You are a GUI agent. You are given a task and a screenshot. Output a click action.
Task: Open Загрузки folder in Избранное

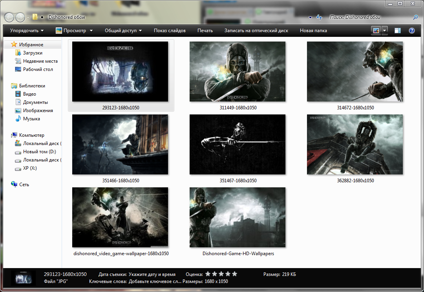(32, 53)
